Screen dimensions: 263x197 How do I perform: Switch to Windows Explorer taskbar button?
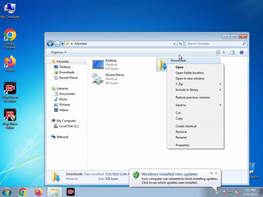pyautogui.click(x=55, y=192)
